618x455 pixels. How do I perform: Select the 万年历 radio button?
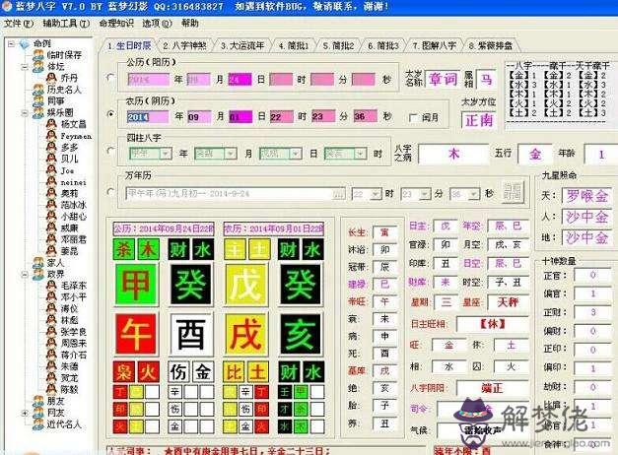[110, 192]
